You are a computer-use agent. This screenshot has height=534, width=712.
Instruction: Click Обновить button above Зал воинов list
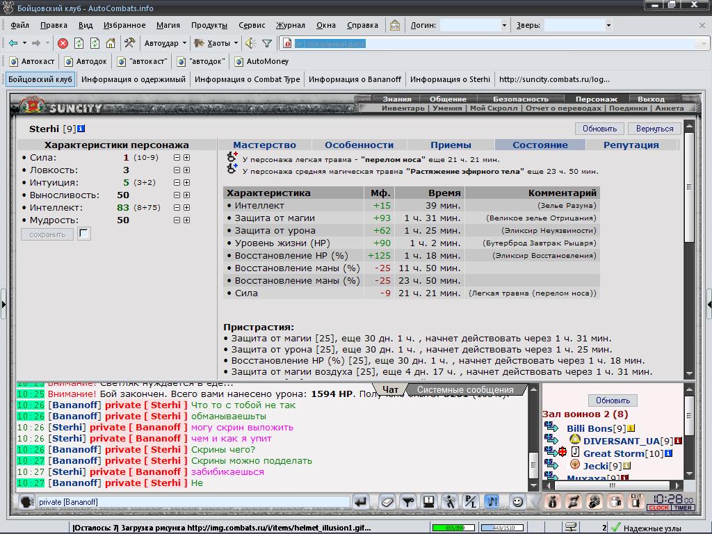[x=613, y=400]
